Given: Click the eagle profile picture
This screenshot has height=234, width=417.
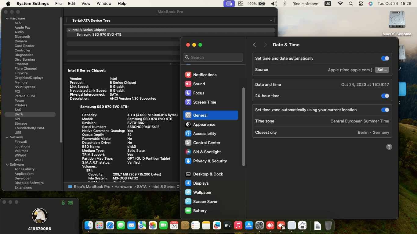Looking at the screenshot, I should coord(40,216).
